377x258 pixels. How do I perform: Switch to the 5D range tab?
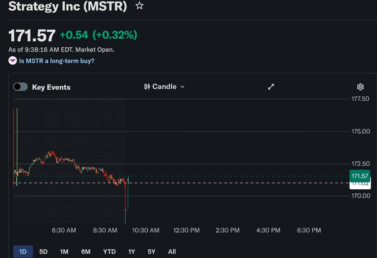point(43,252)
